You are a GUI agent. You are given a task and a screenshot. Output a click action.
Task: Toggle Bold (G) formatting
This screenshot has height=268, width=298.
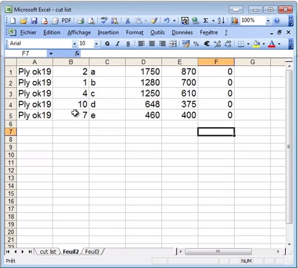click(x=107, y=44)
